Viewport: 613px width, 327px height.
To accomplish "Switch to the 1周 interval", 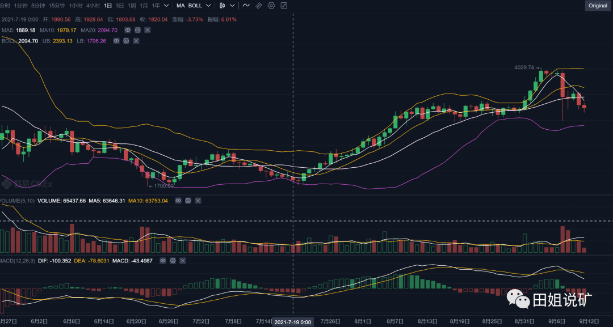I will point(132,6).
